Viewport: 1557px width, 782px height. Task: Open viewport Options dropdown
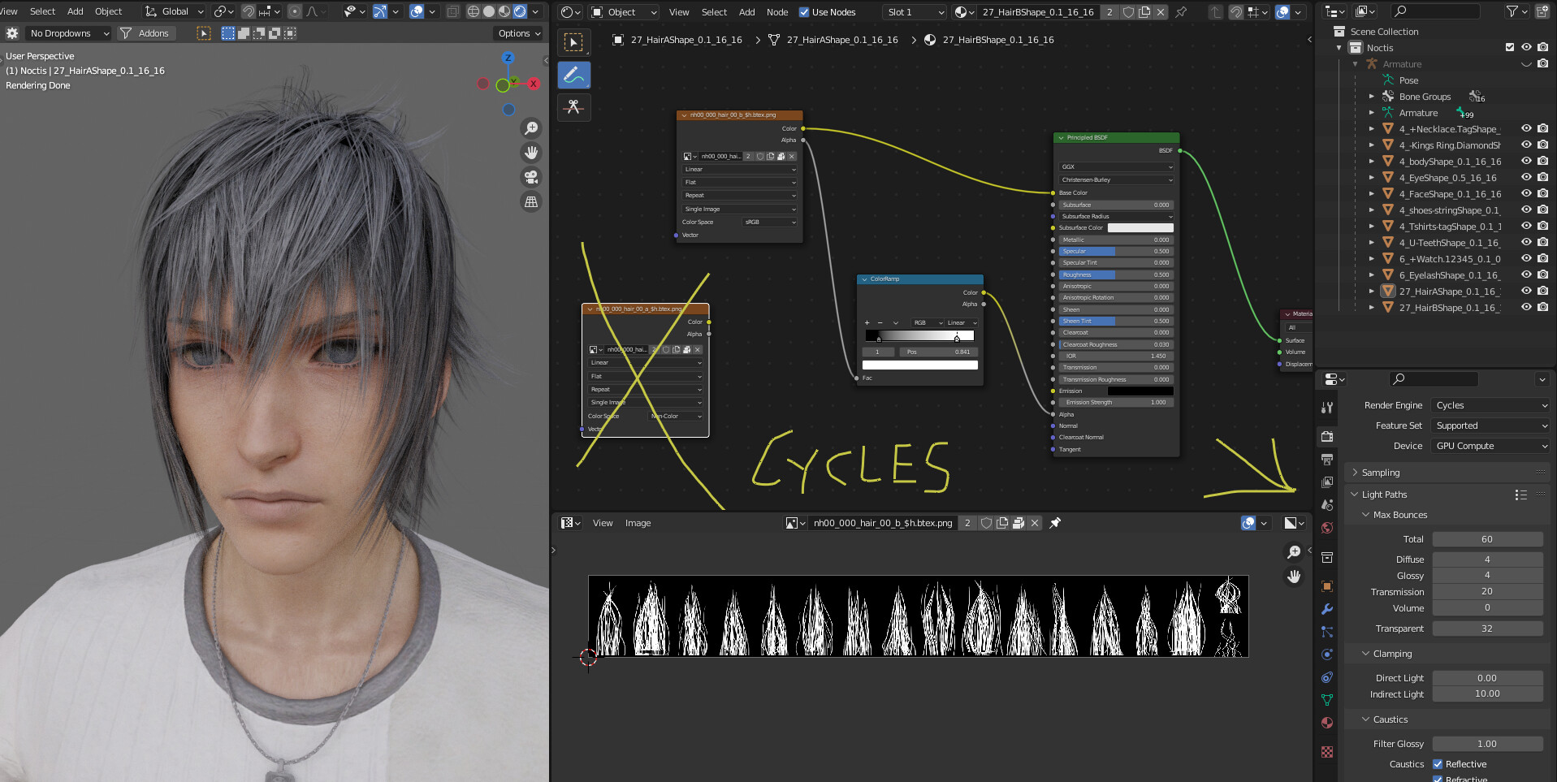tap(519, 33)
